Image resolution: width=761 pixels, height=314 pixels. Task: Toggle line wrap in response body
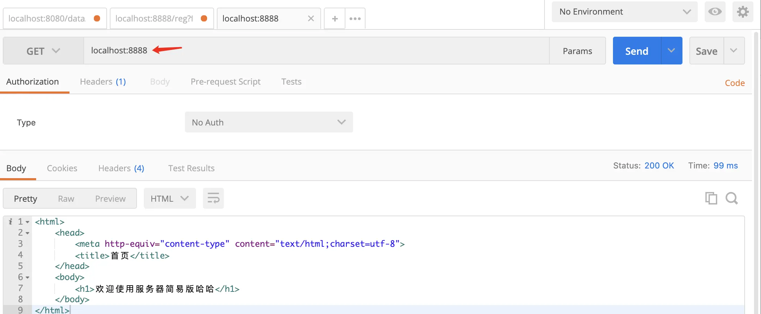(x=213, y=198)
